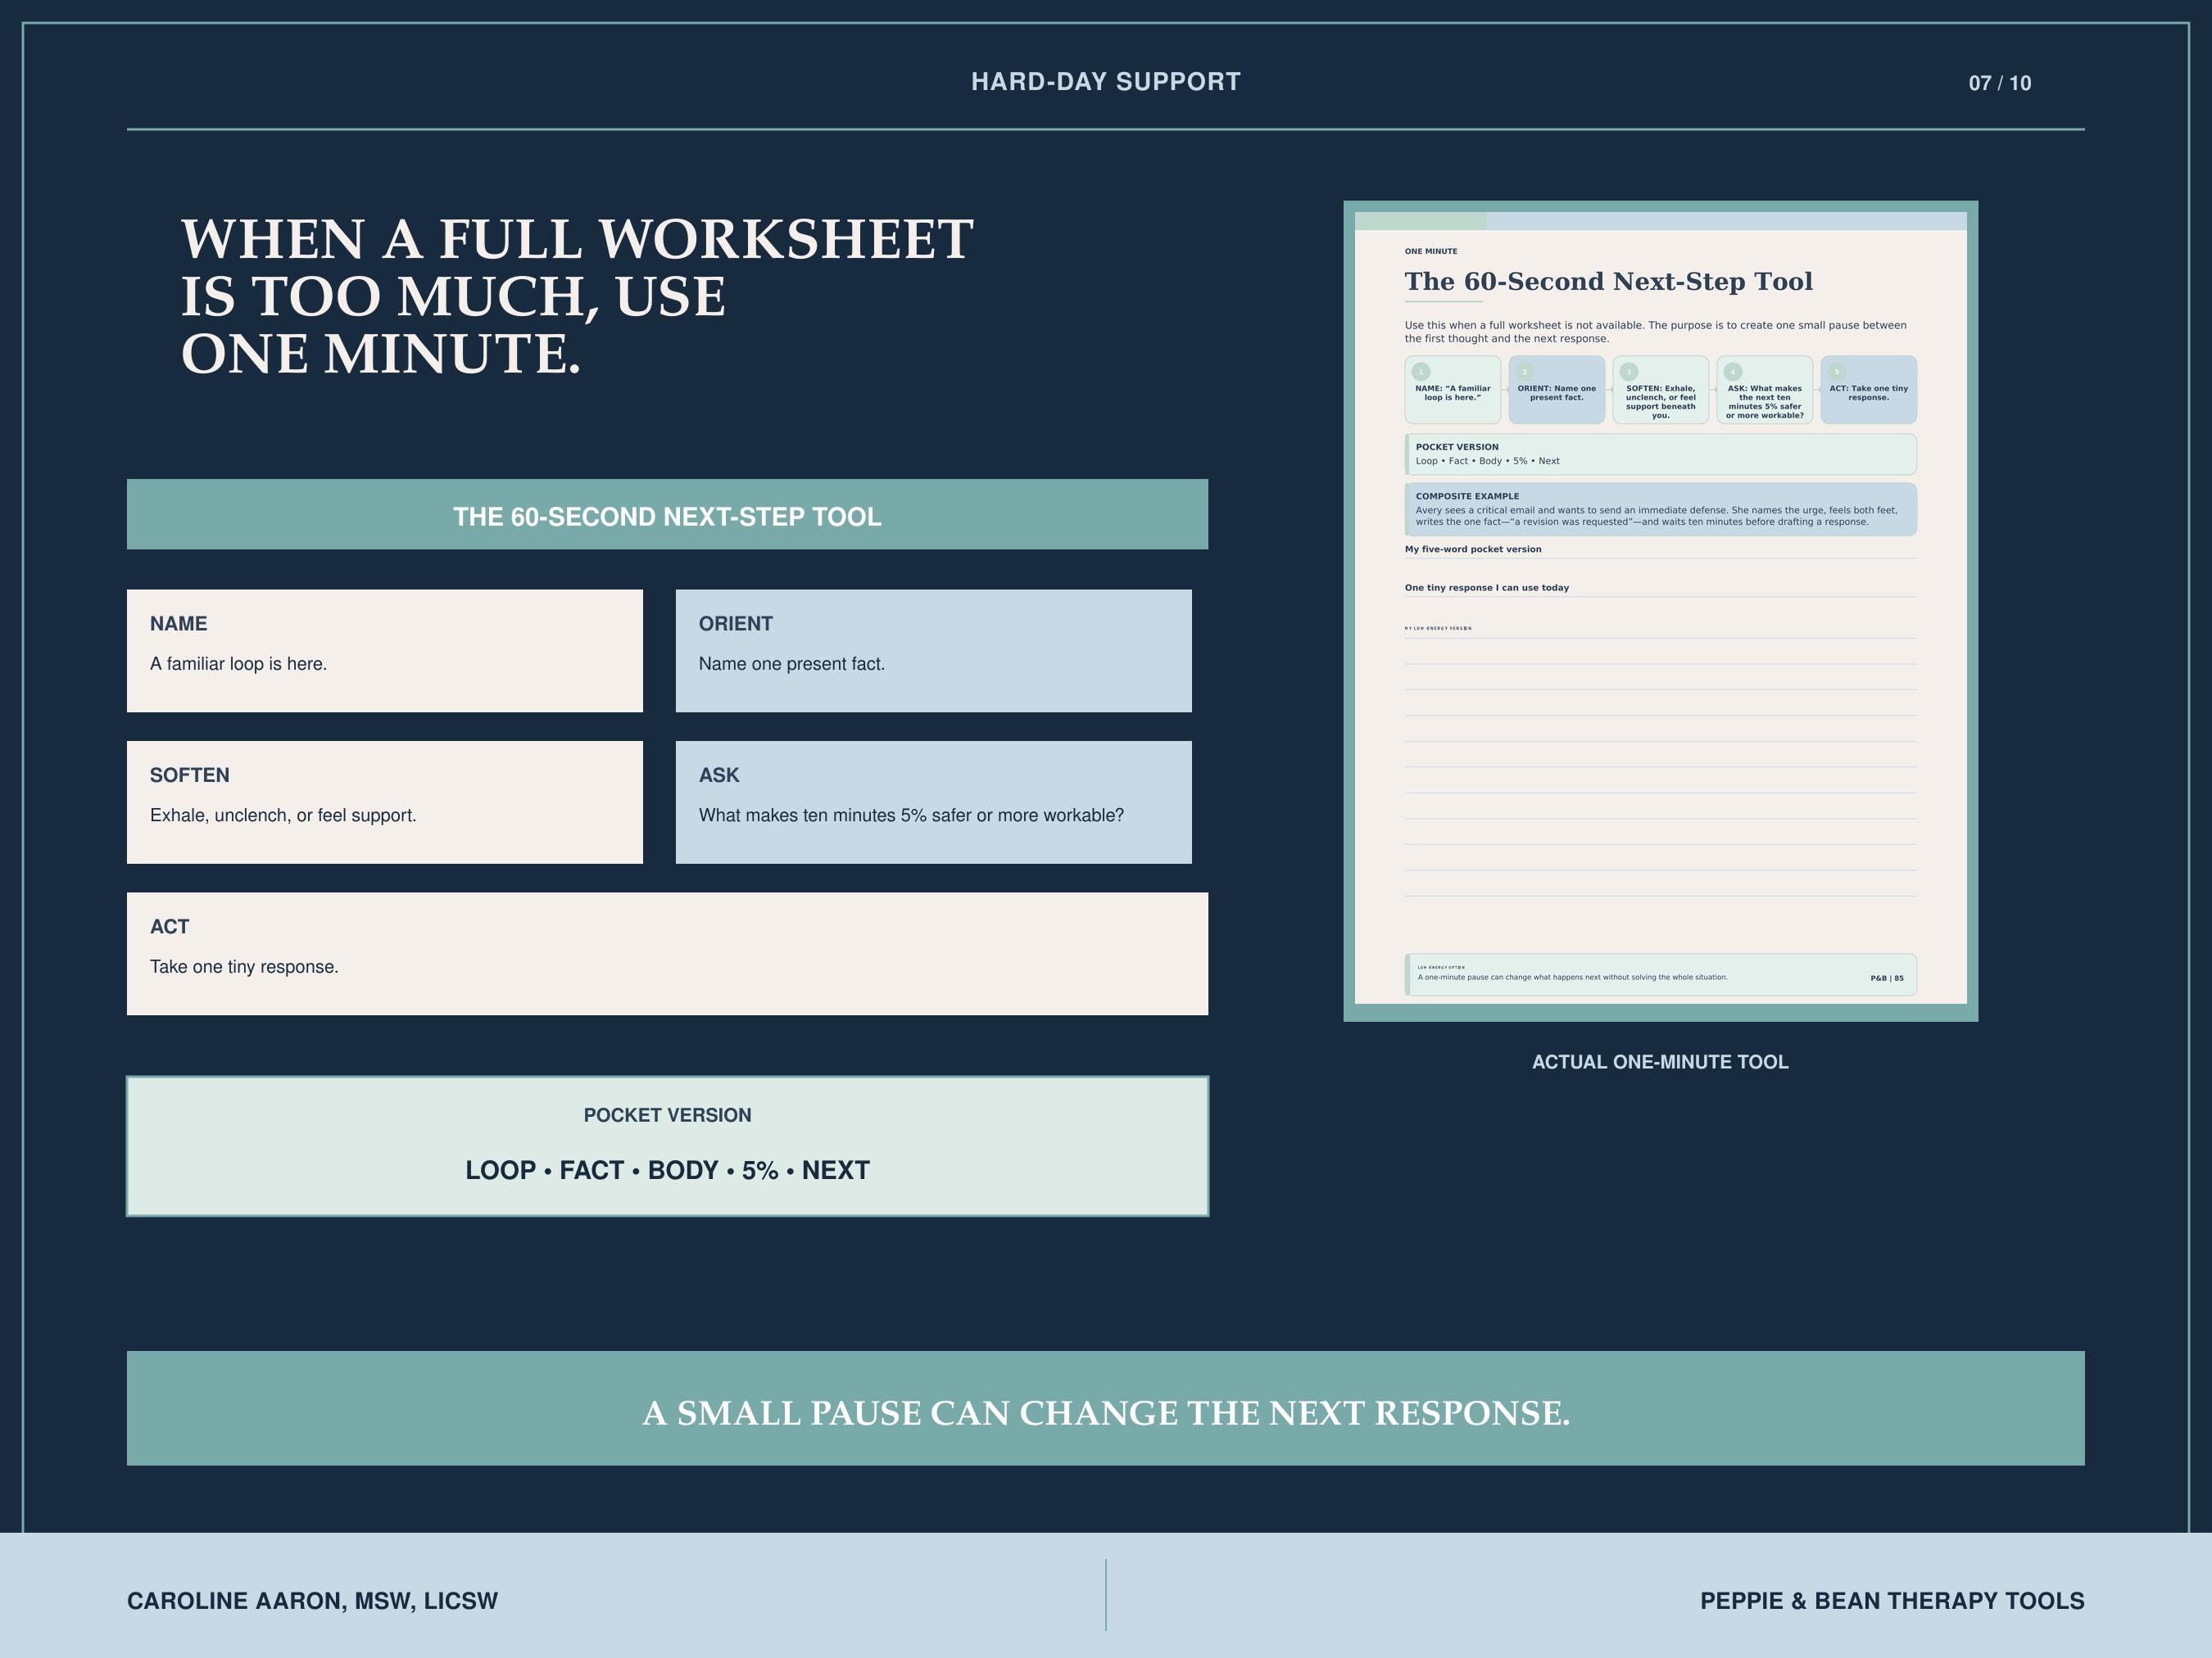The height and width of the screenshot is (1658, 2212).
Task: Click 'Loop • Fact • Body • 5% • Next' in worksheet
Action: pyautogui.click(x=1487, y=462)
